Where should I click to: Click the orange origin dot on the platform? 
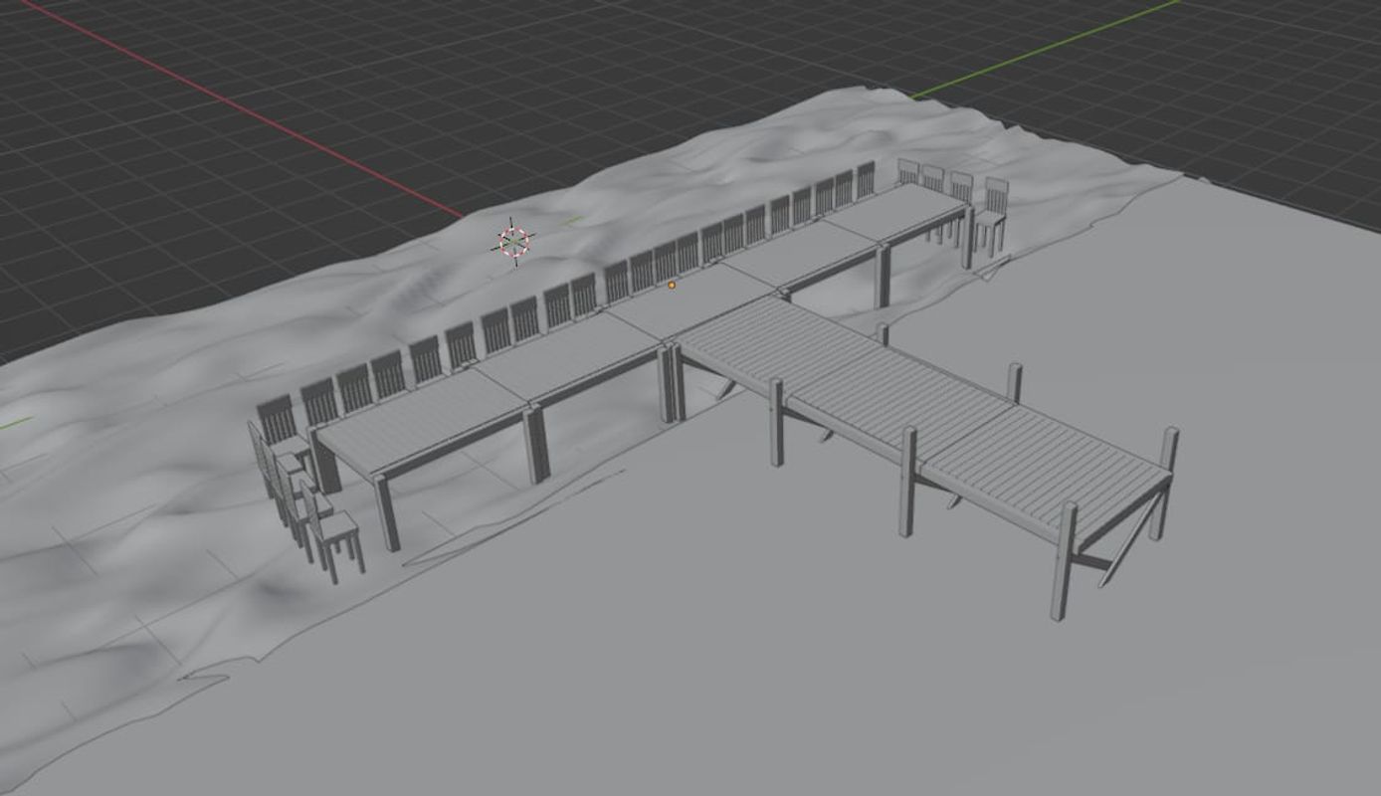tap(672, 285)
